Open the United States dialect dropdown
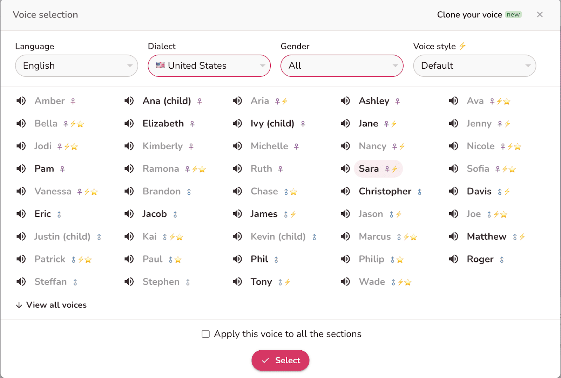Screen dimensions: 561x378 (x=209, y=66)
